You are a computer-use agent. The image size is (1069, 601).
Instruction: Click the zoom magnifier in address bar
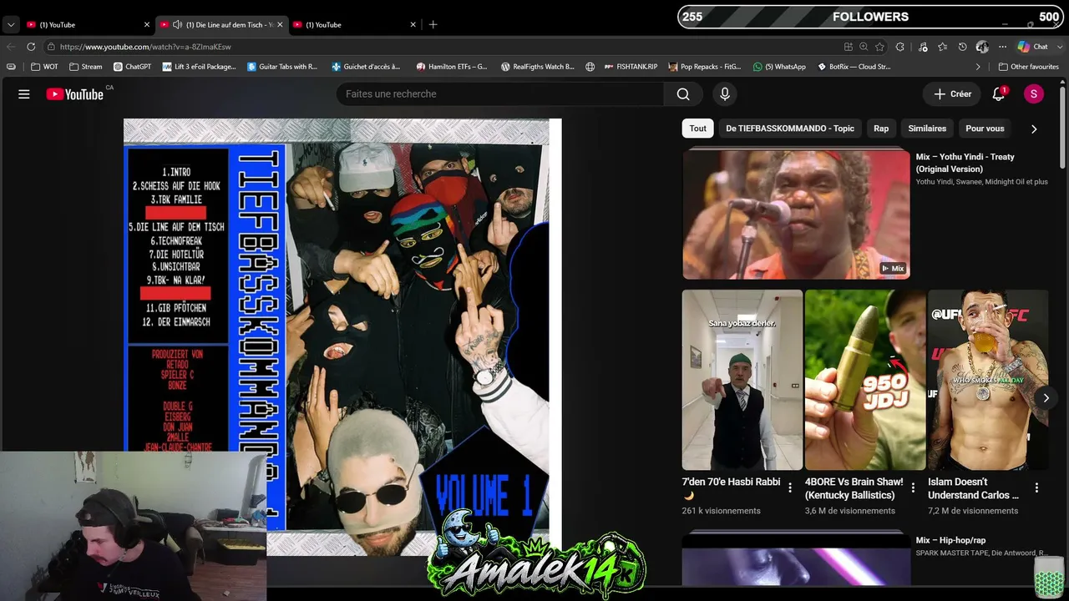point(864,47)
